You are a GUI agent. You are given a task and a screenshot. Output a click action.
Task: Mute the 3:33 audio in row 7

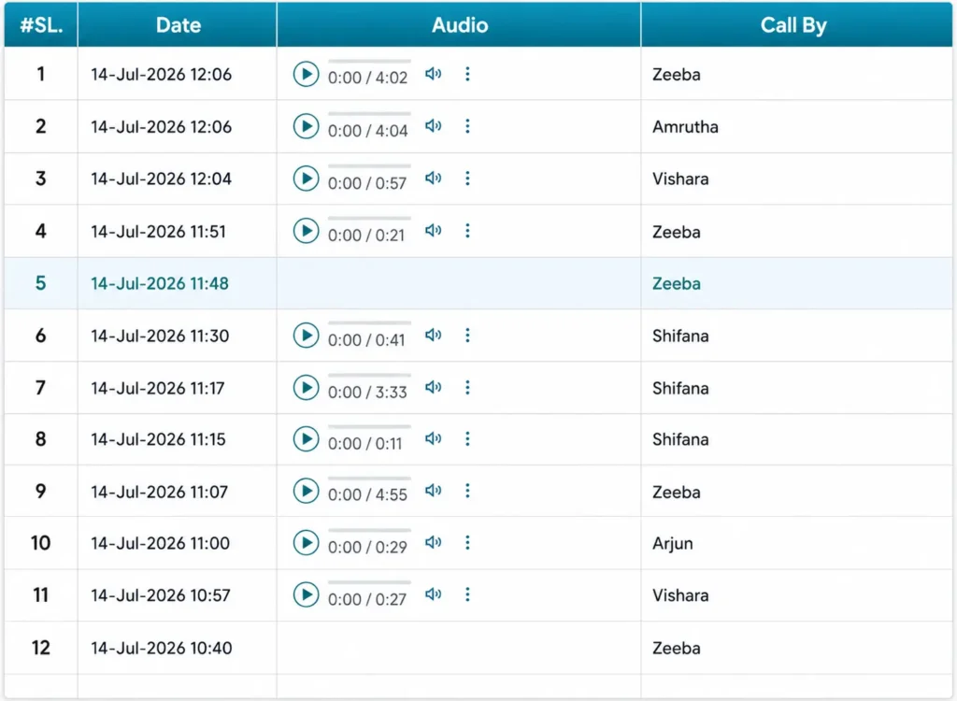(434, 387)
